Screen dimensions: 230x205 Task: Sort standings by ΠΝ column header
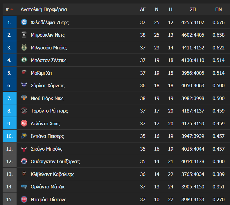tap(218, 9)
